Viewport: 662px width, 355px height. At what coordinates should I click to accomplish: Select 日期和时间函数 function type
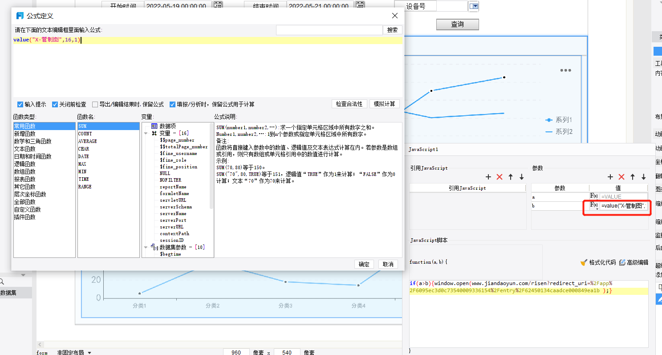(x=32, y=156)
